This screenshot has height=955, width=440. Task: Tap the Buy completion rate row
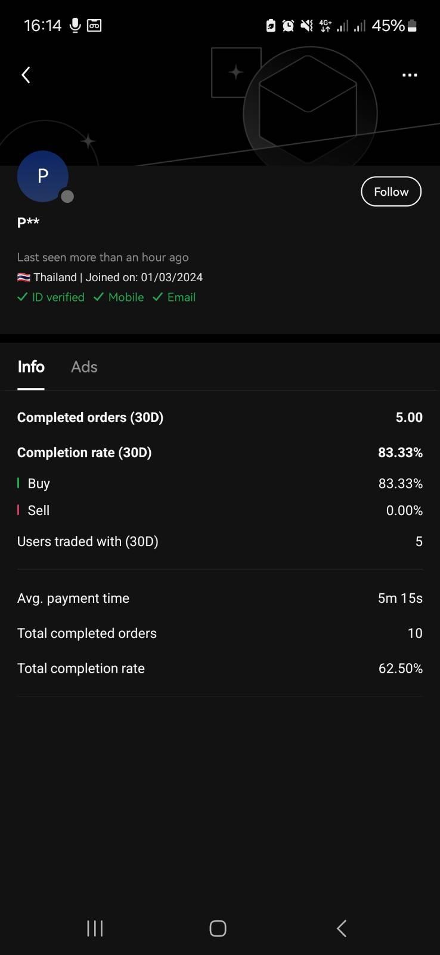click(x=219, y=483)
